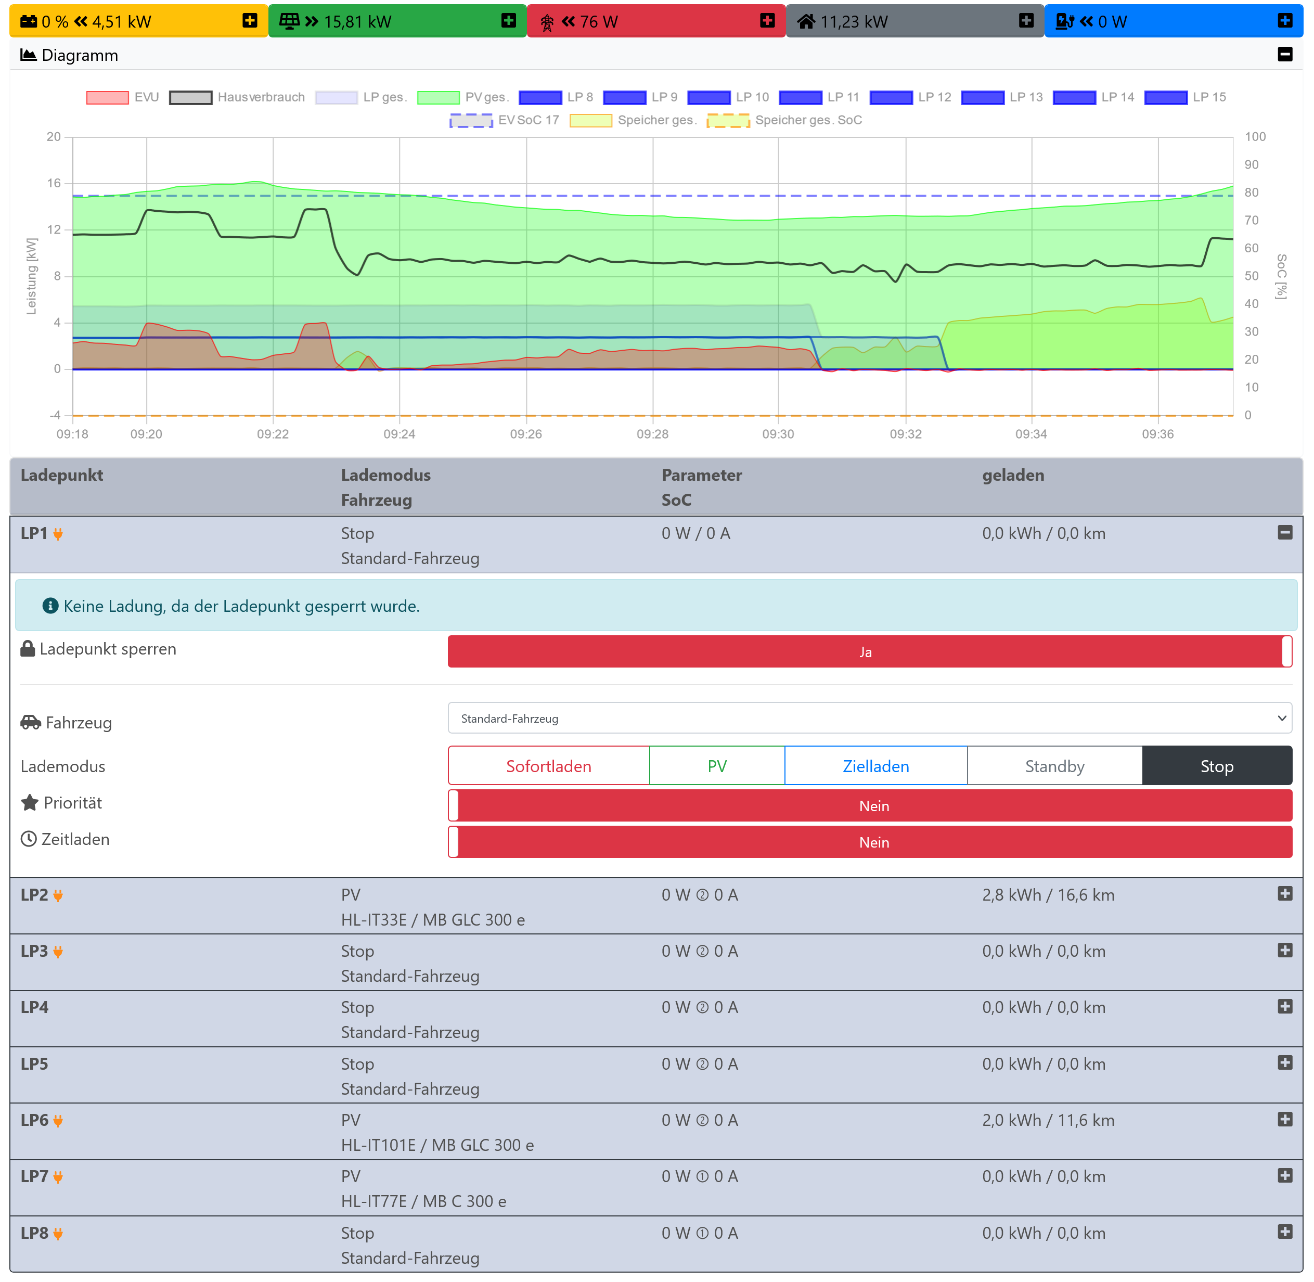The width and height of the screenshot is (1314, 1282).
Task: Collapse the Diagramm section with minus icon
Action: point(1284,55)
